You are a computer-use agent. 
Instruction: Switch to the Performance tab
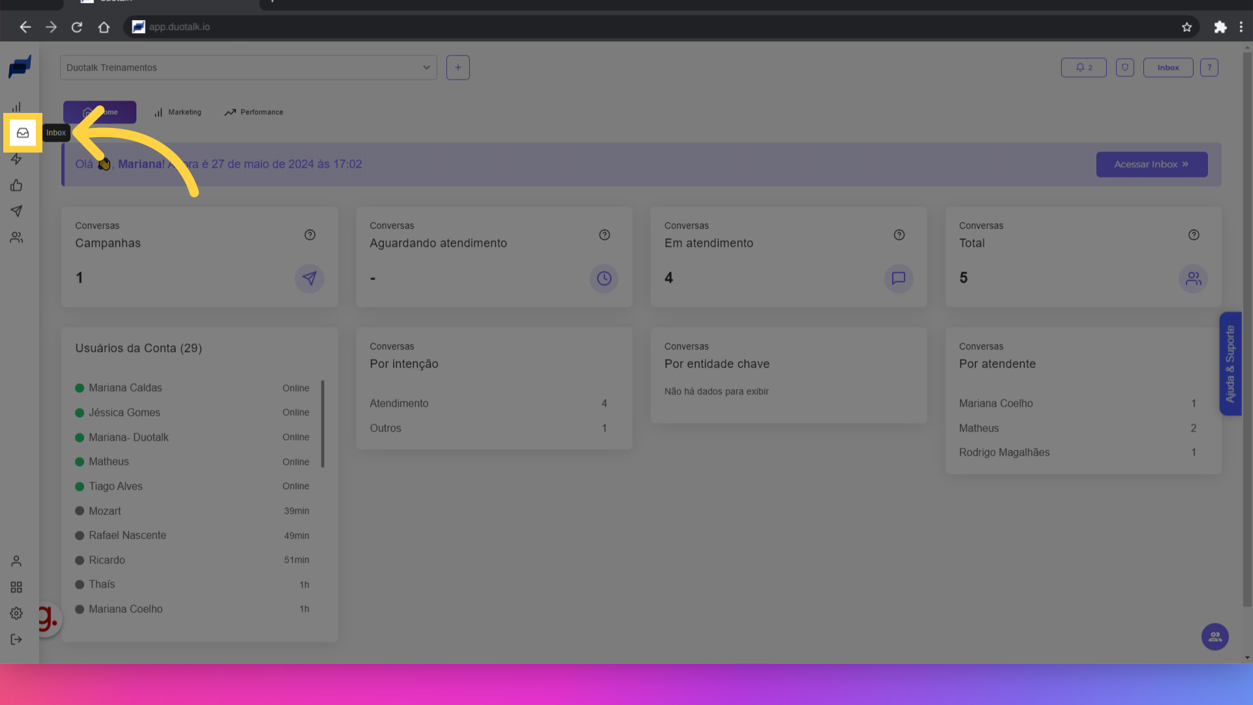click(254, 112)
